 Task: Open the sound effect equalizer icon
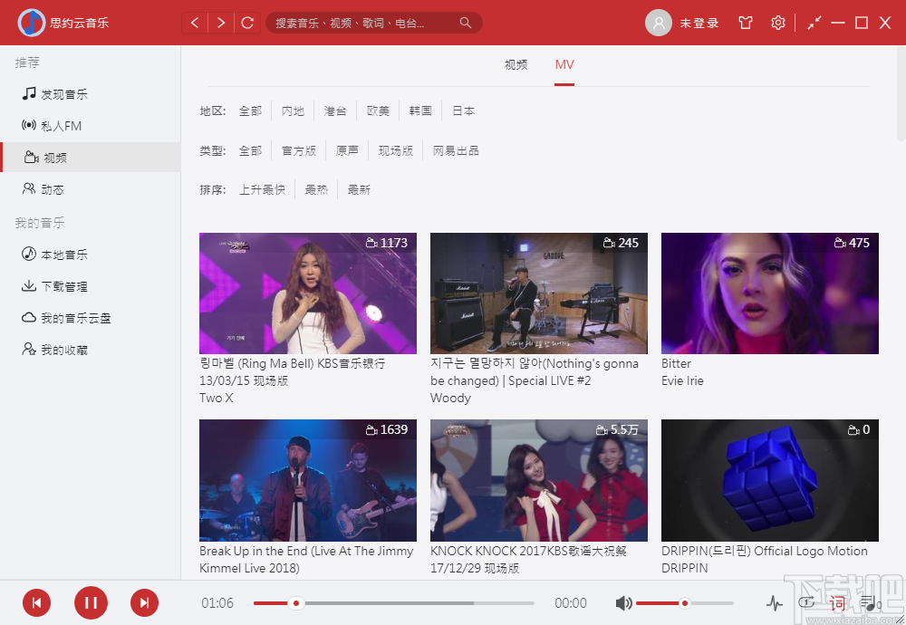point(775,602)
